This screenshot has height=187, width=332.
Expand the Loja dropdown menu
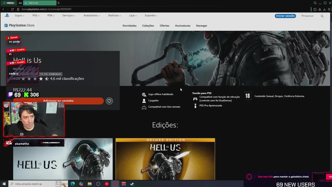pyautogui.click(x=133, y=16)
